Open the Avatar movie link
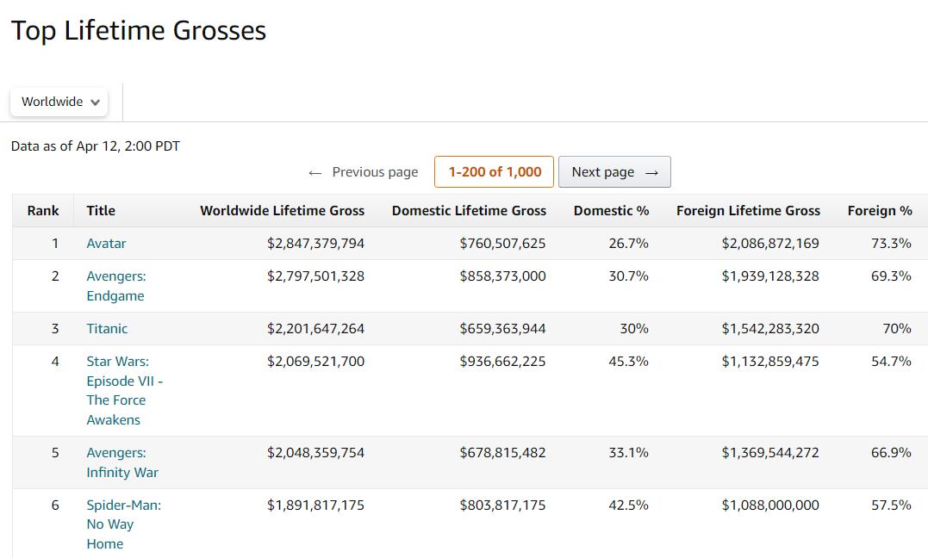 106,244
